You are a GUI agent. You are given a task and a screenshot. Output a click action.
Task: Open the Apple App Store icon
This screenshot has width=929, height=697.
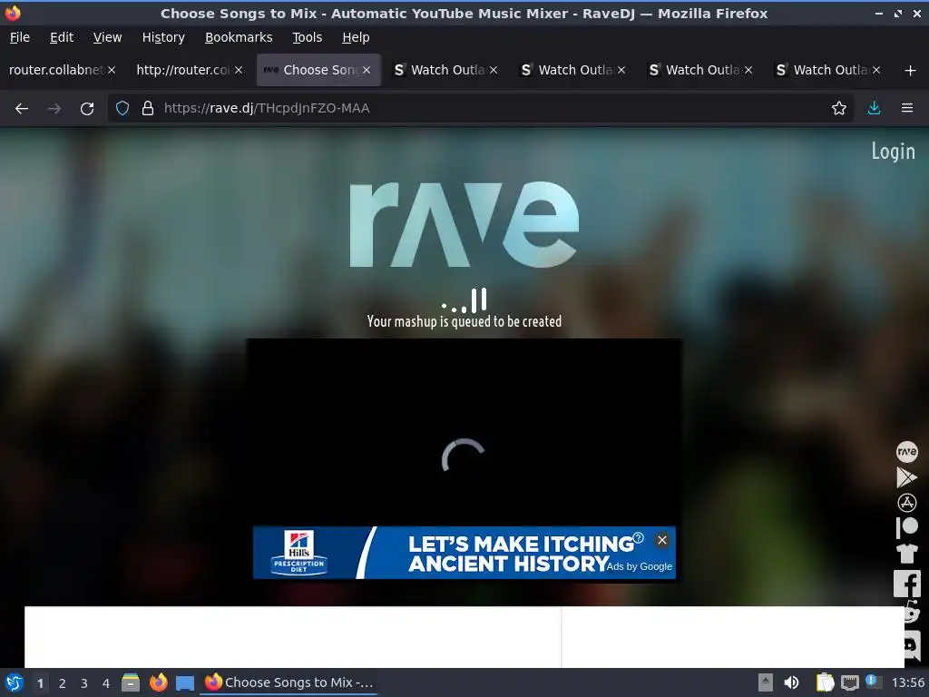(906, 503)
